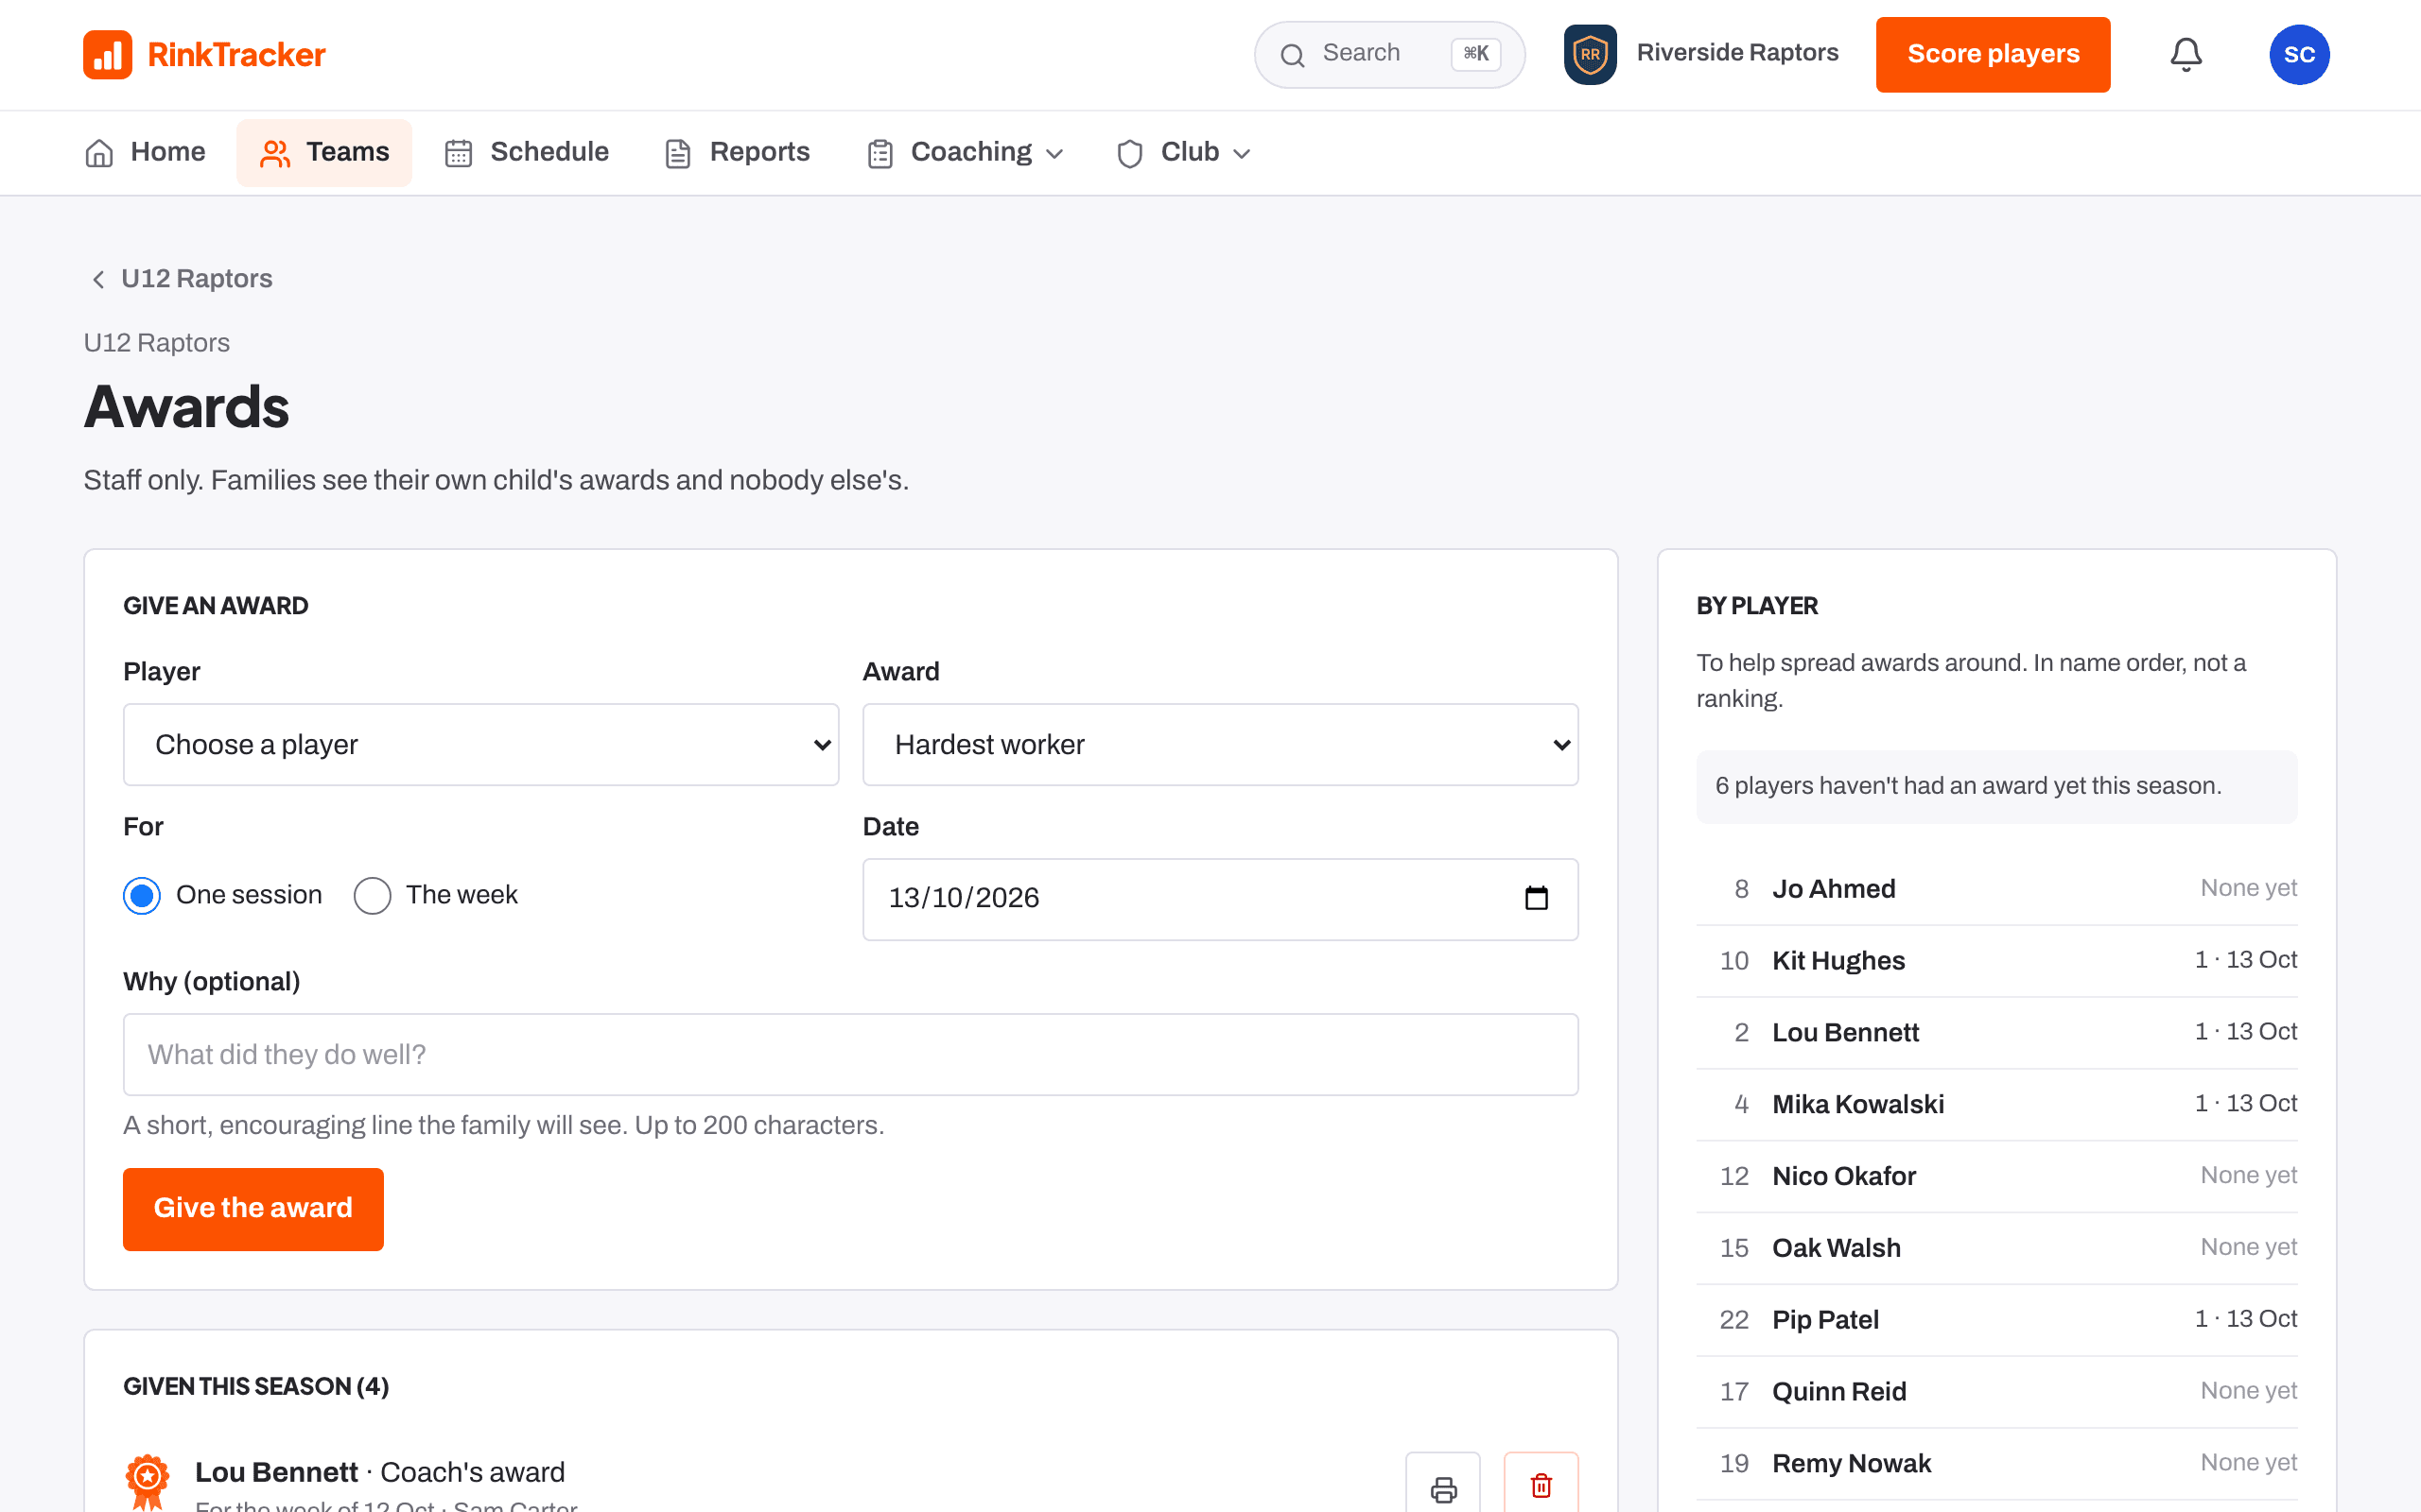Select Kit Hughes in the By Player list
Screen dimensions: 2421x1512
[x=1995, y=961]
